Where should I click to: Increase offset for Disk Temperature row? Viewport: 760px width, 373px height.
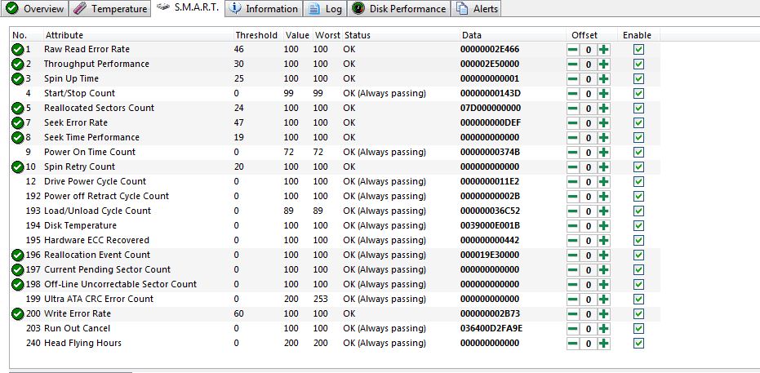click(x=603, y=226)
